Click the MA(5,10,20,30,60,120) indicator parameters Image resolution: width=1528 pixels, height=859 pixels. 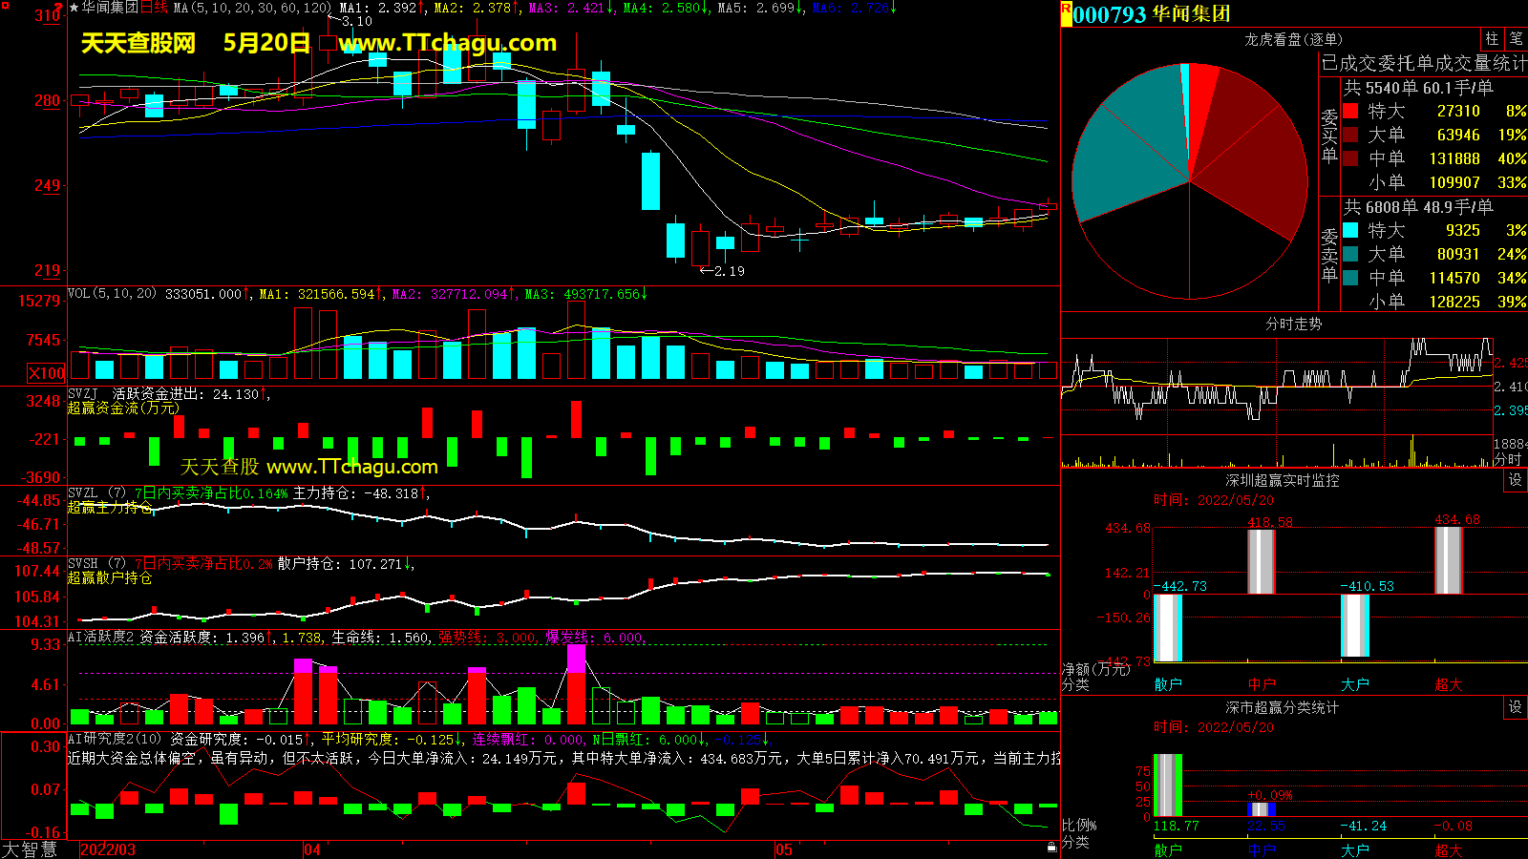(x=252, y=8)
